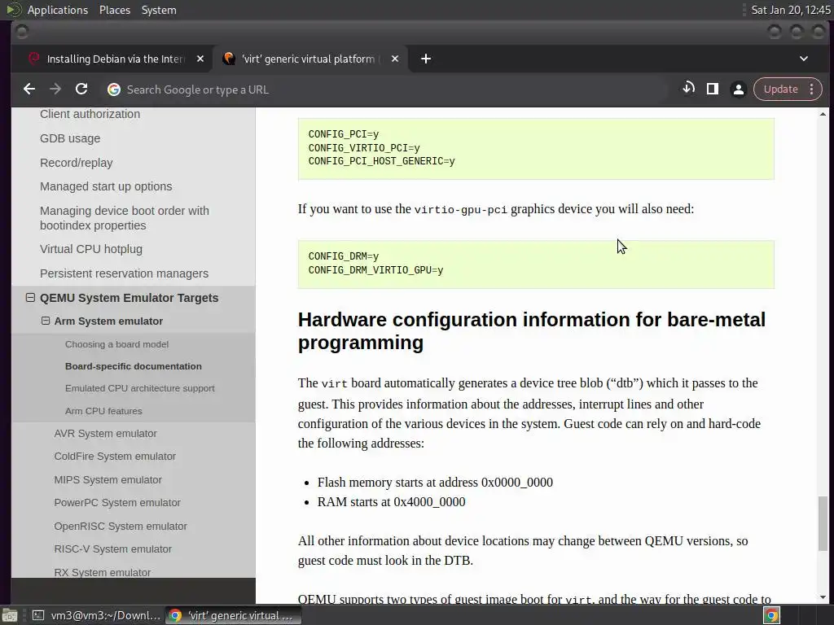Screen dimensions: 834x625
Task: Click the virtio-gpu-pci inline code text
Action: [461, 209]
